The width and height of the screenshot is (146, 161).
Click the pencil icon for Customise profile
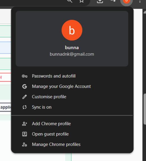(x=25, y=97)
